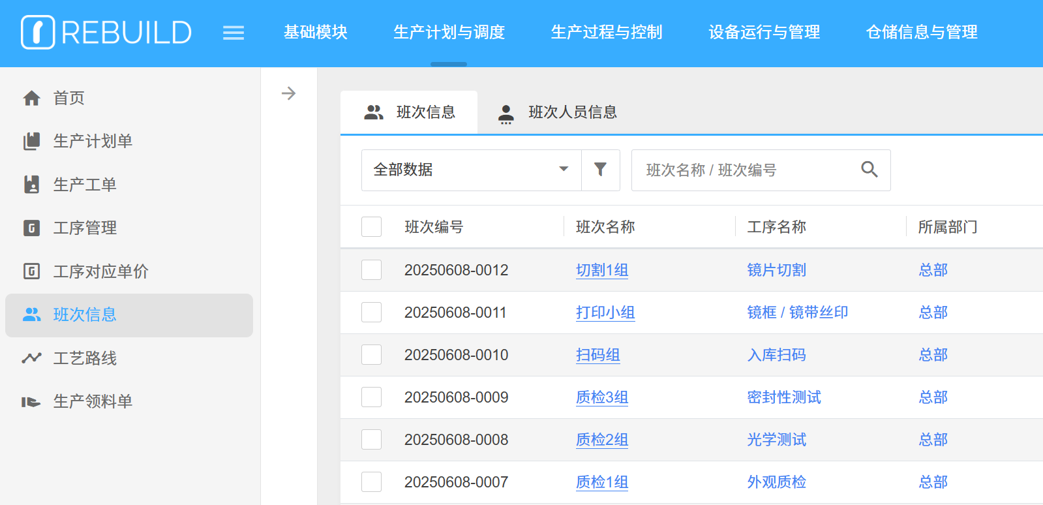Click the 班次名称 / 班次编号 search field

tap(747, 170)
